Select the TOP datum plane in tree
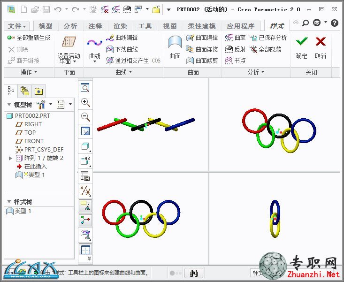Image resolution: width=344 pixels, height=282 pixels. (25, 132)
